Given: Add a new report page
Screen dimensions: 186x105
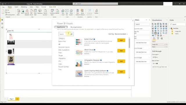Looking at the screenshot, I should click(17, 99).
